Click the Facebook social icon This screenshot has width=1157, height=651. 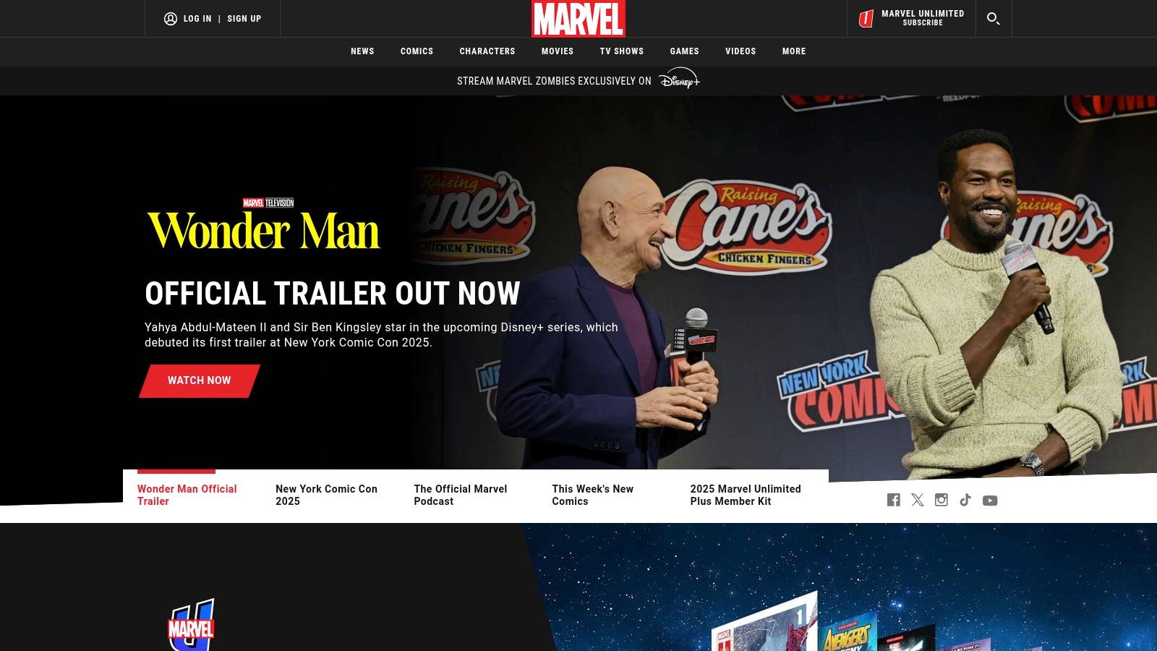pos(893,500)
